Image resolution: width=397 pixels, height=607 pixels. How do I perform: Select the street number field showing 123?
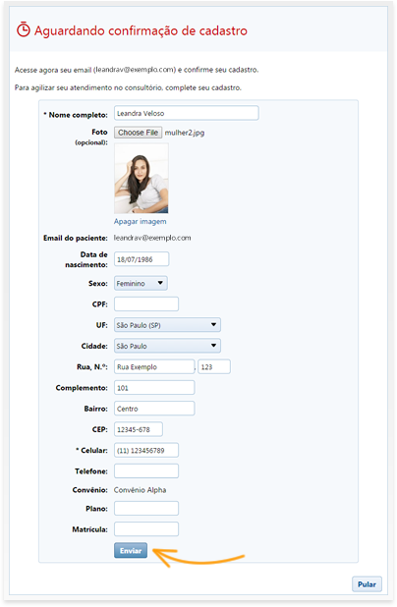[214, 367]
